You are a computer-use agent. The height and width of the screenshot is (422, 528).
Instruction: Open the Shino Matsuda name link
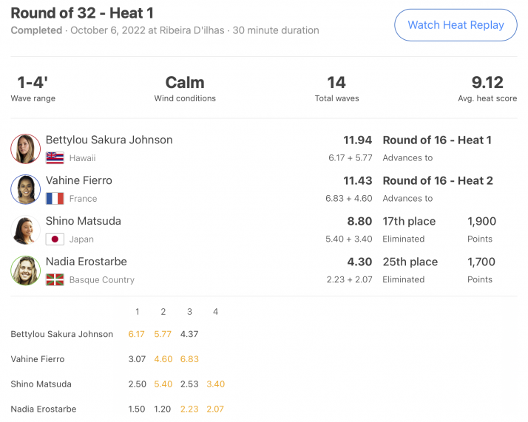click(x=83, y=221)
